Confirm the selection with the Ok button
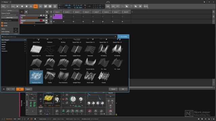216x121 pixels. [x=123, y=89]
